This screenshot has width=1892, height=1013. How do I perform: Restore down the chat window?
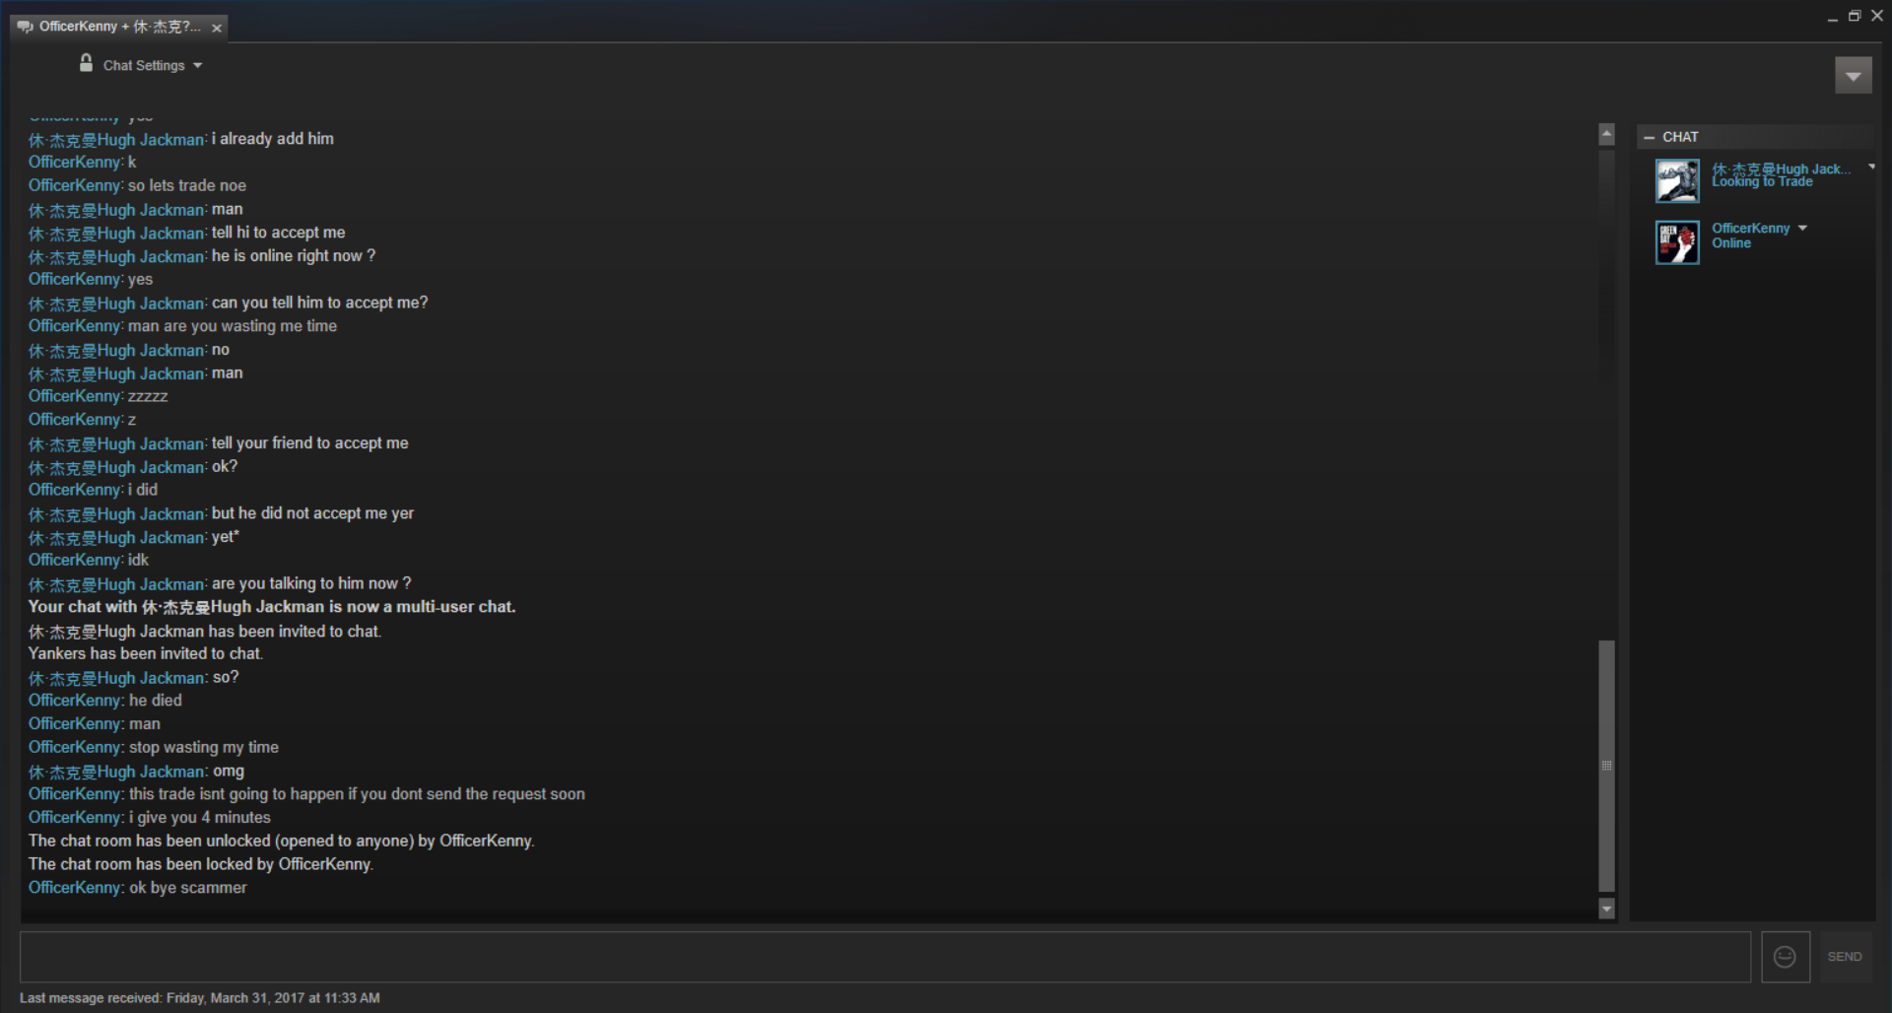tap(1854, 16)
